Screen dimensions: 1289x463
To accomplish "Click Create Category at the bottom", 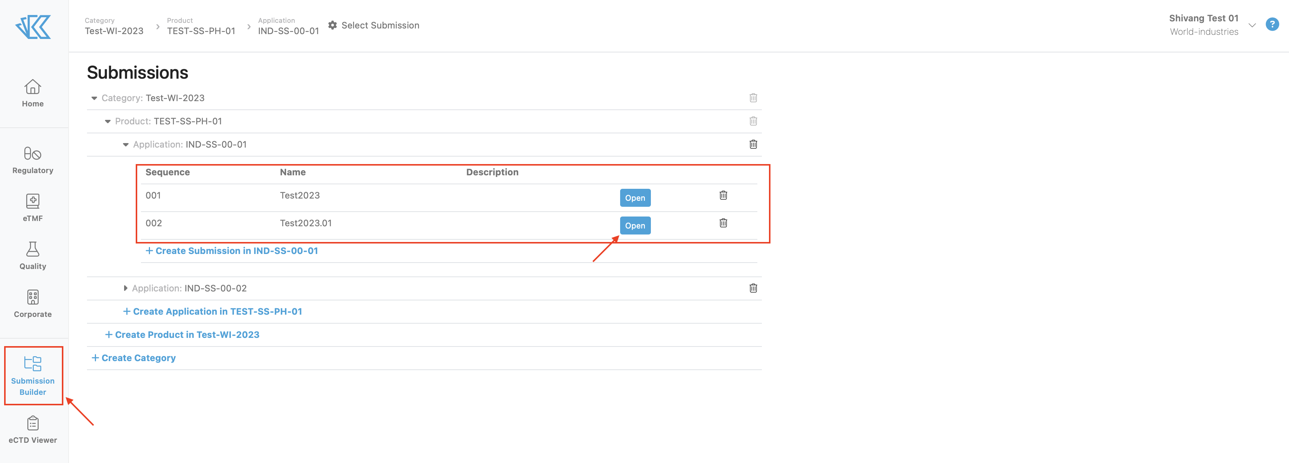I will 133,357.
